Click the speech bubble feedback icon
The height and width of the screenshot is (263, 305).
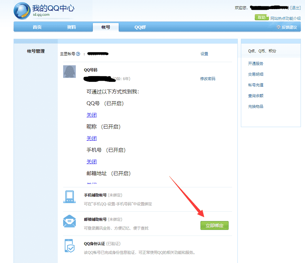(x=278, y=27)
